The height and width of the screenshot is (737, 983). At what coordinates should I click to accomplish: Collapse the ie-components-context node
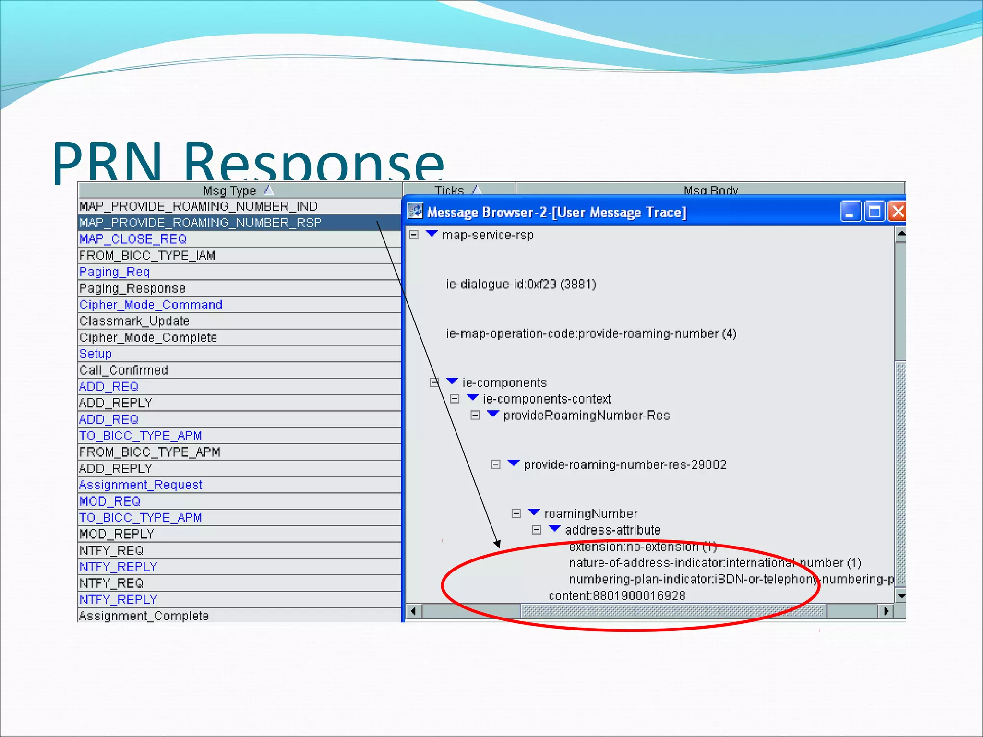click(x=455, y=399)
